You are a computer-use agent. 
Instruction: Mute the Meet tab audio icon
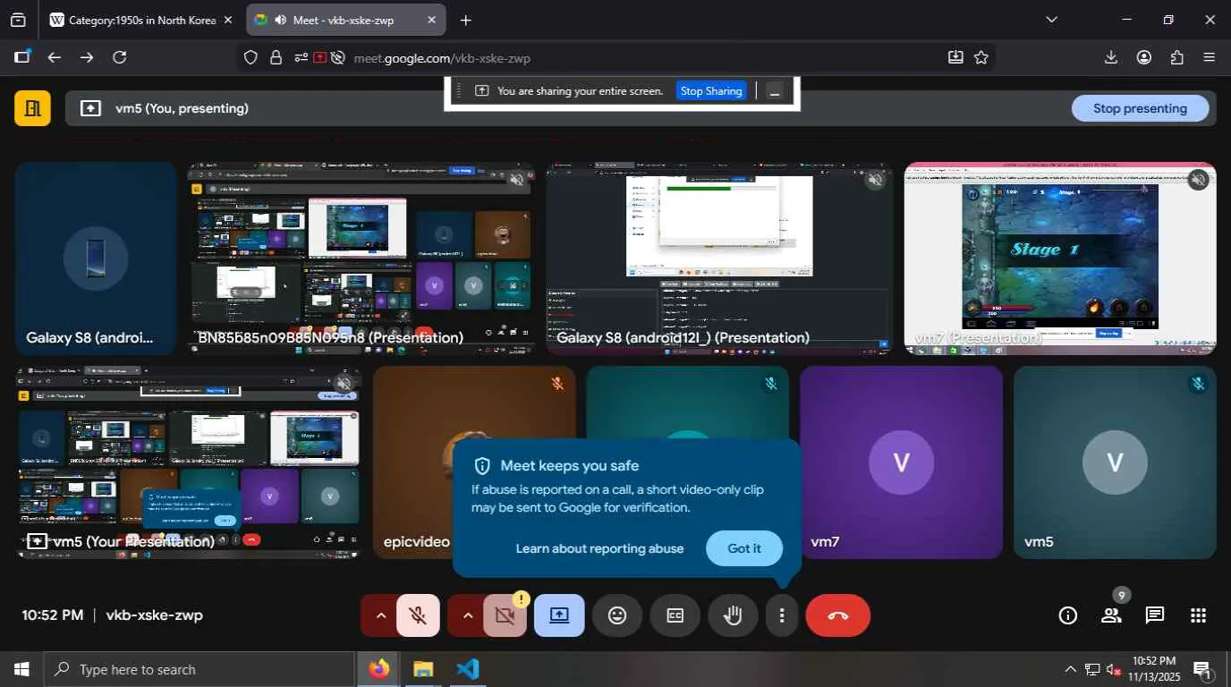click(280, 20)
